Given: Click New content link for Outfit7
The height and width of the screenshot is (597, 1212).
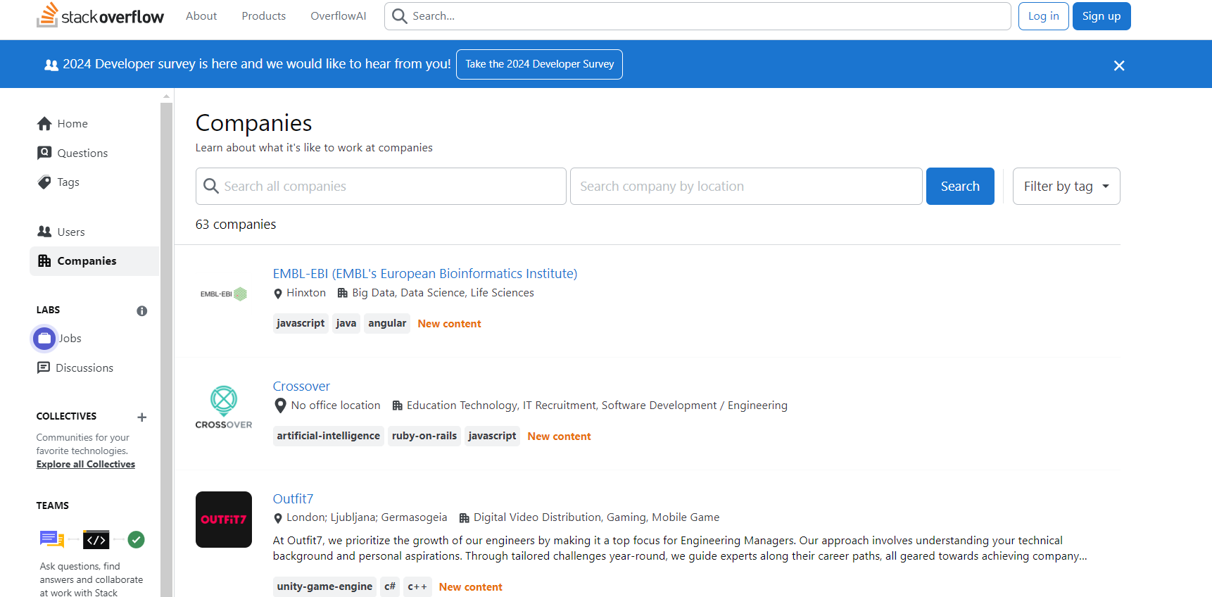Looking at the screenshot, I should pyautogui.click(x=470, y=587).
